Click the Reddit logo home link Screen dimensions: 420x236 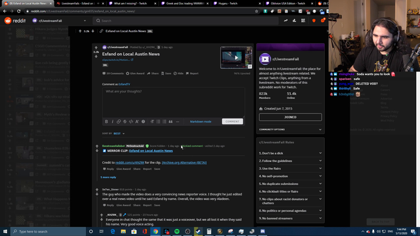[15, 20]
